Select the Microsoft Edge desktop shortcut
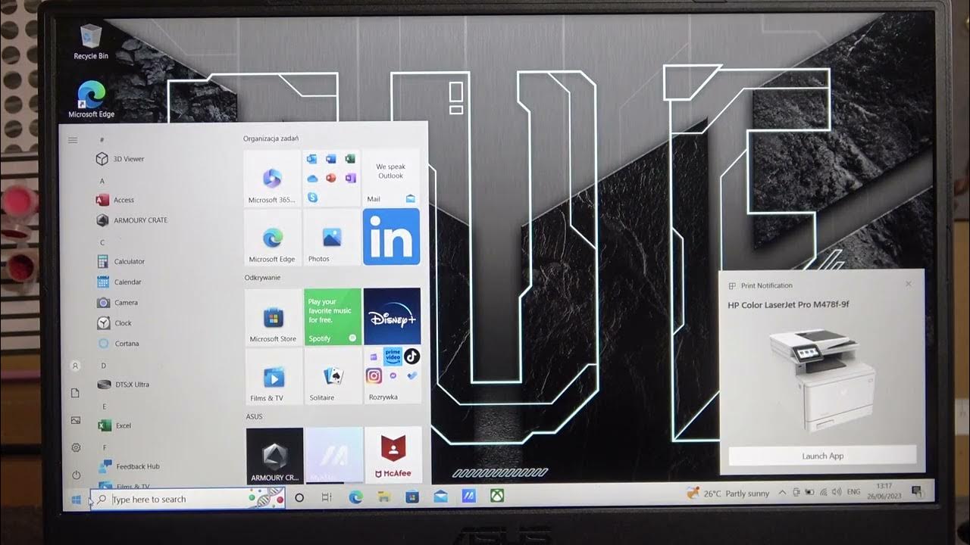Viewport: 970px width, 545px height. [x=91, y=100]
